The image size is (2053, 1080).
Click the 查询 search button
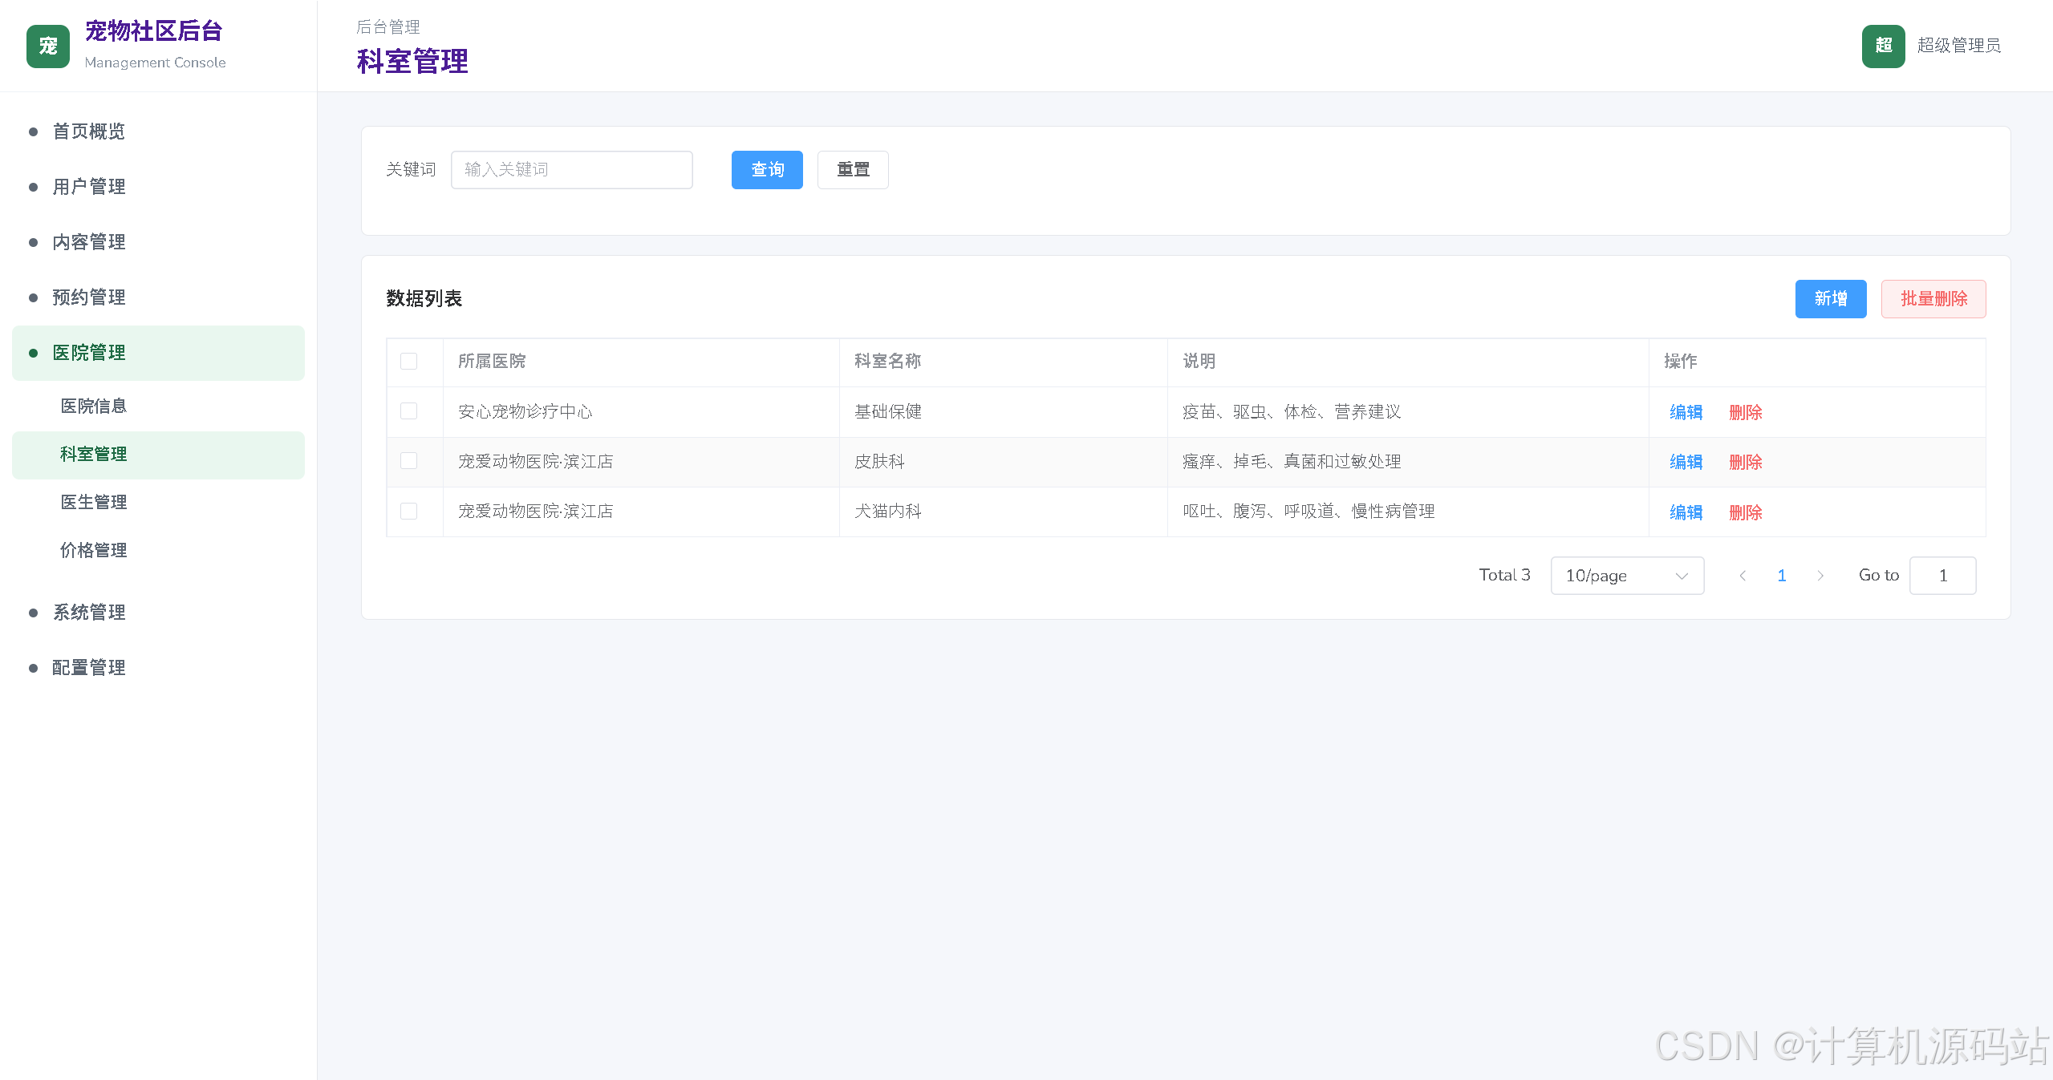pyautogui.click(x=767, y=170)
